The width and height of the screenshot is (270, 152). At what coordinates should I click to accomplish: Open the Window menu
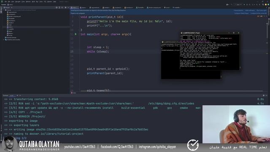(x=50, y=2)
